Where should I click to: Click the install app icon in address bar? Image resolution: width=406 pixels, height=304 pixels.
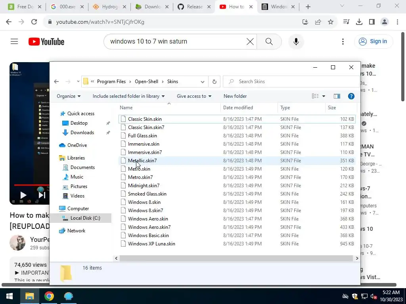[305, 22]
